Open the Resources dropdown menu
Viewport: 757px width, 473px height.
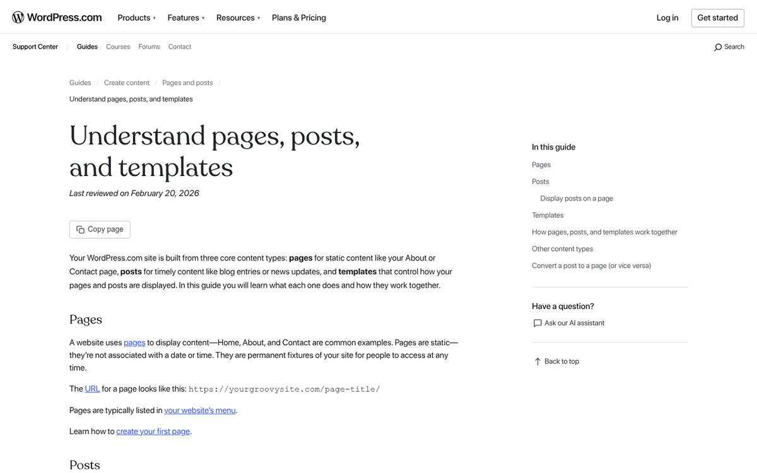click(x=236, y=18)
